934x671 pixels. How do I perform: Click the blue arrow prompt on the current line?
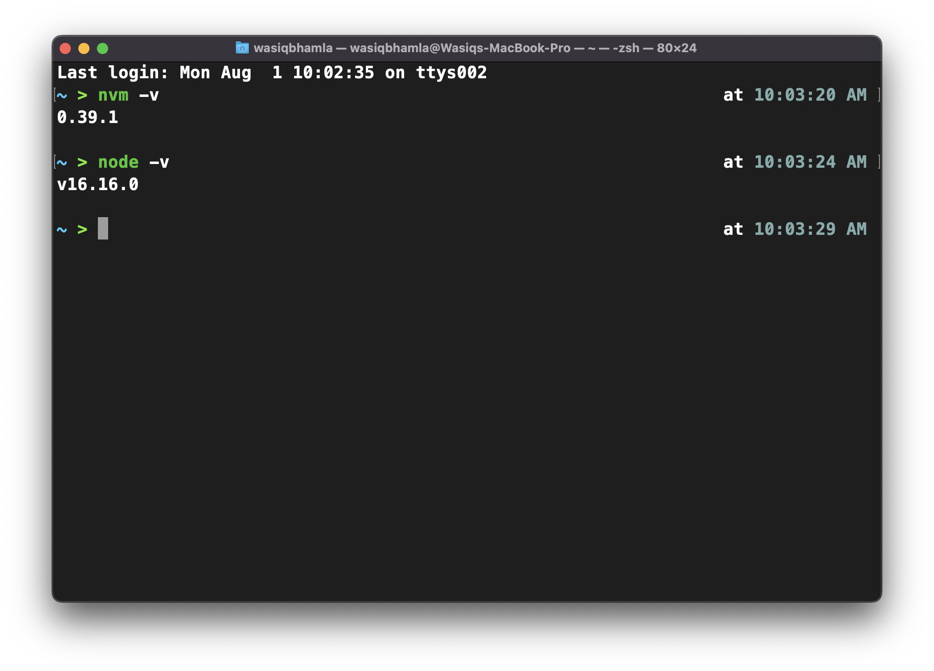tap(83, 229)
